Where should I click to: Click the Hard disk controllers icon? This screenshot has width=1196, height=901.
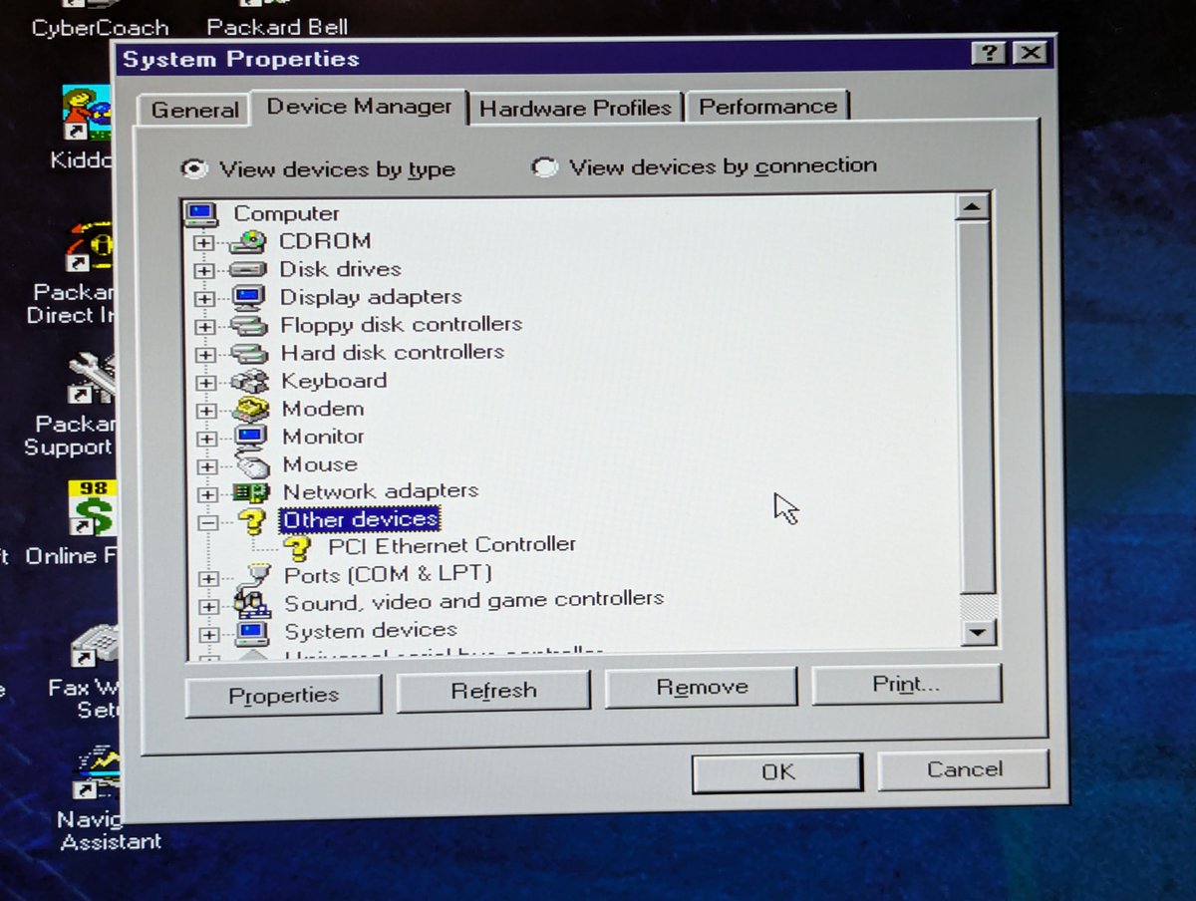248,353
